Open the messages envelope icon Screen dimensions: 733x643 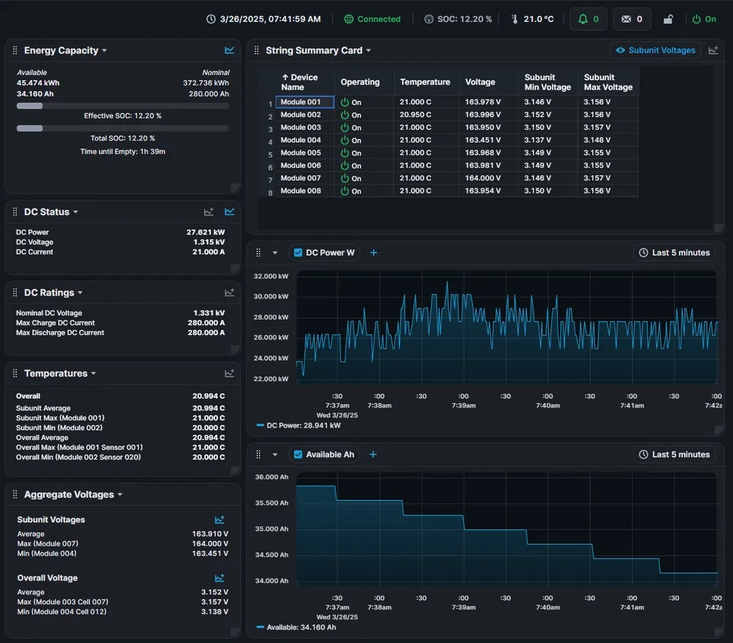(x=626, y=19)
